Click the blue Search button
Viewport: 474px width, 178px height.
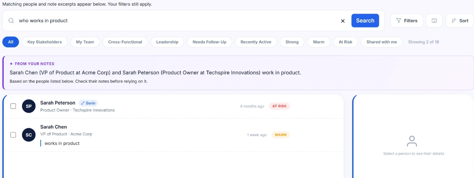pos(365,21)
